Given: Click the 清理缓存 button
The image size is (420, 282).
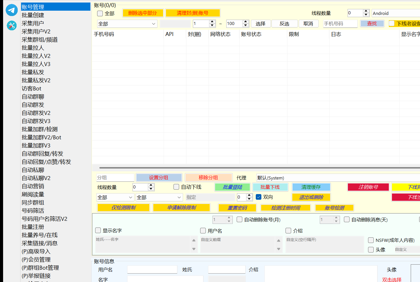Looking at the screenshot, I should click(311, 187).
